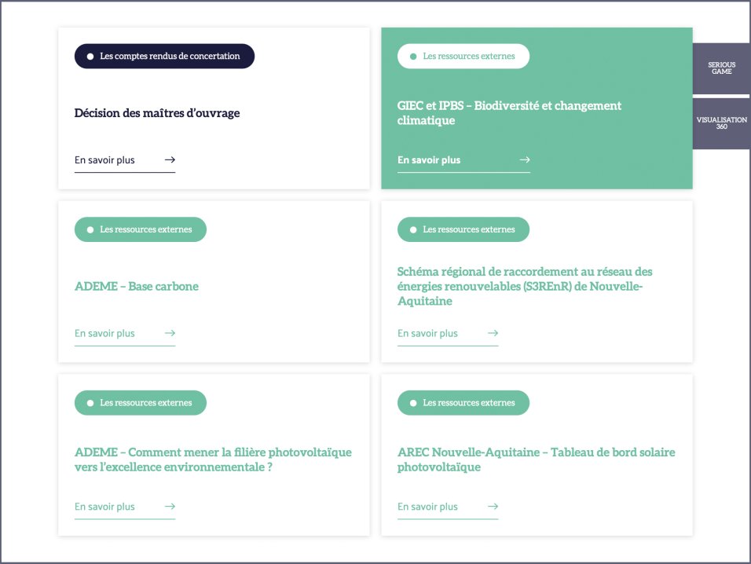The width and height of the screenshot is (751, 564).
Task: Open the 'ADEME – Base carbone' title link
Action: (x=137, y=287)
